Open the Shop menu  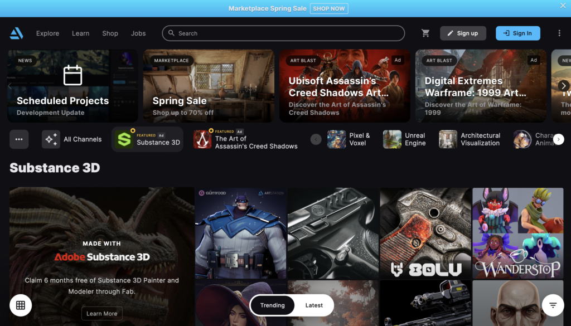click(110, 33)
